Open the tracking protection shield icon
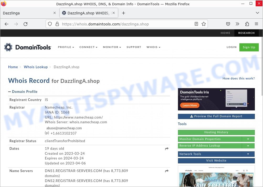Image resolution: width=263 pixels, height=187 pixels. pos(50,24)
